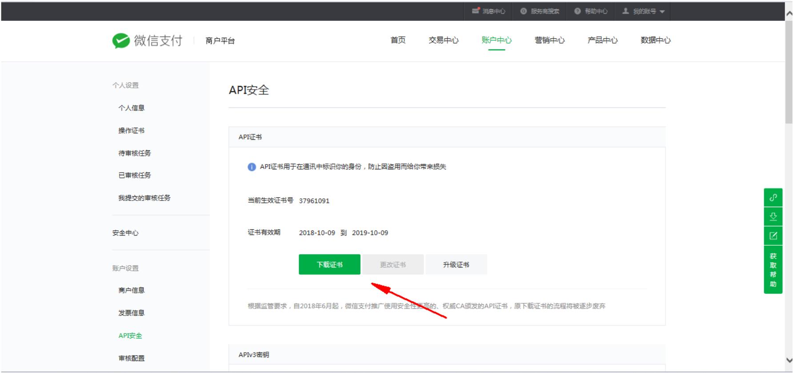
Task: Expand the 我的账号 dropdown arrow
Action: 662,12
